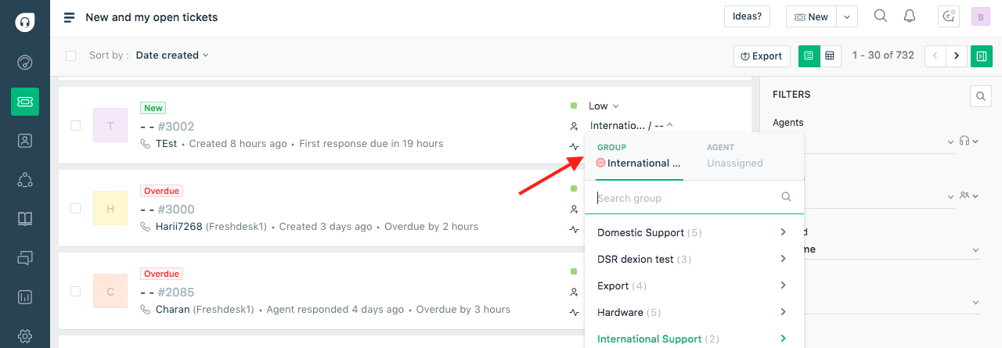Open ticket #3000 subject link
The image size is (1002, 348).
[x=167, y=209]
